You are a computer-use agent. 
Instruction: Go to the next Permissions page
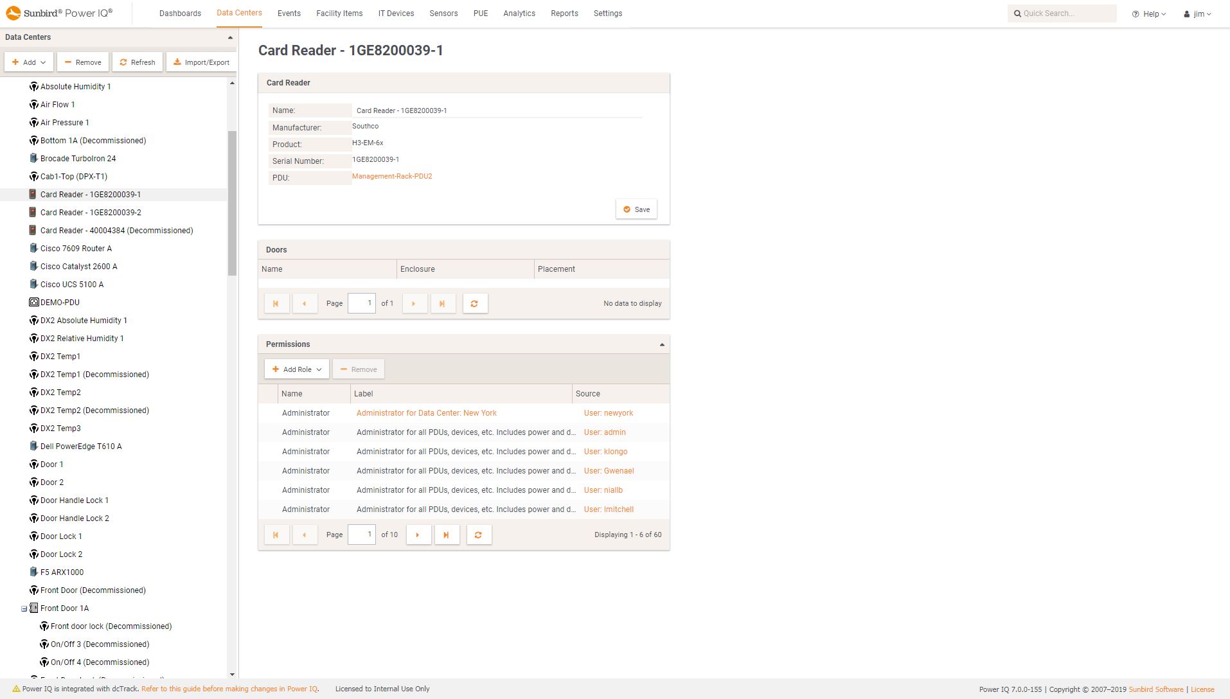click(x=418, y=534)
